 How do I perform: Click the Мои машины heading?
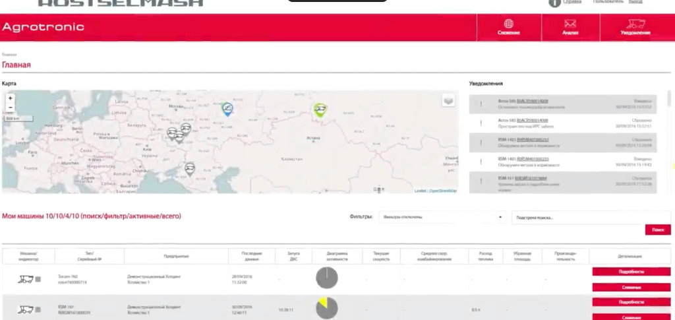[x=91, y=216]
